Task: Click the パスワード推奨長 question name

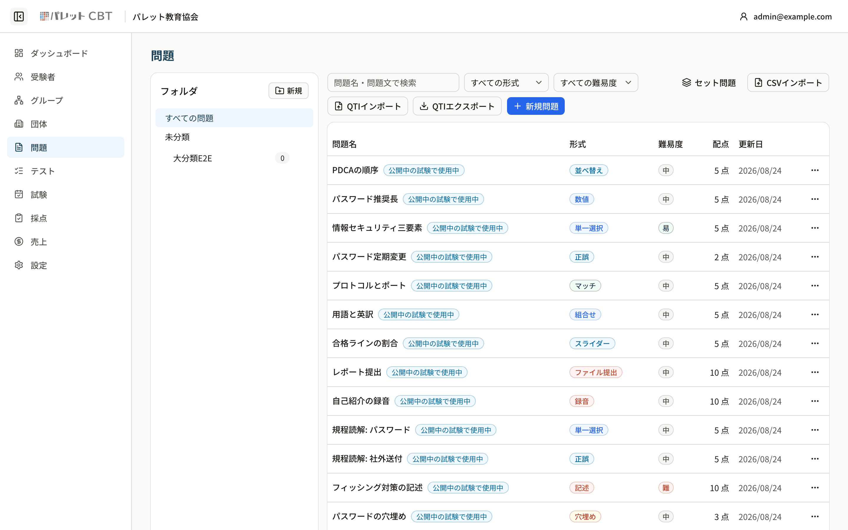Action: tap(365, 199)
